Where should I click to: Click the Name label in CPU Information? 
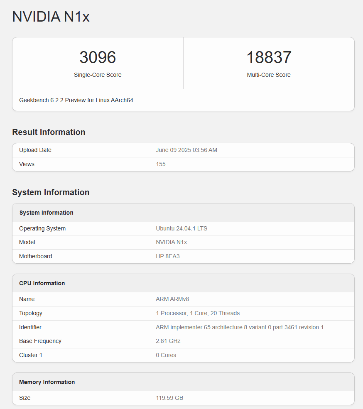[x=27, y=299]
